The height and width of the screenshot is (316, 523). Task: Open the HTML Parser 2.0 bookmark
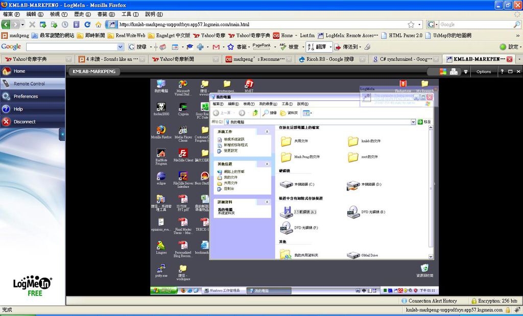pyautogui.click(x=401, y=35)
